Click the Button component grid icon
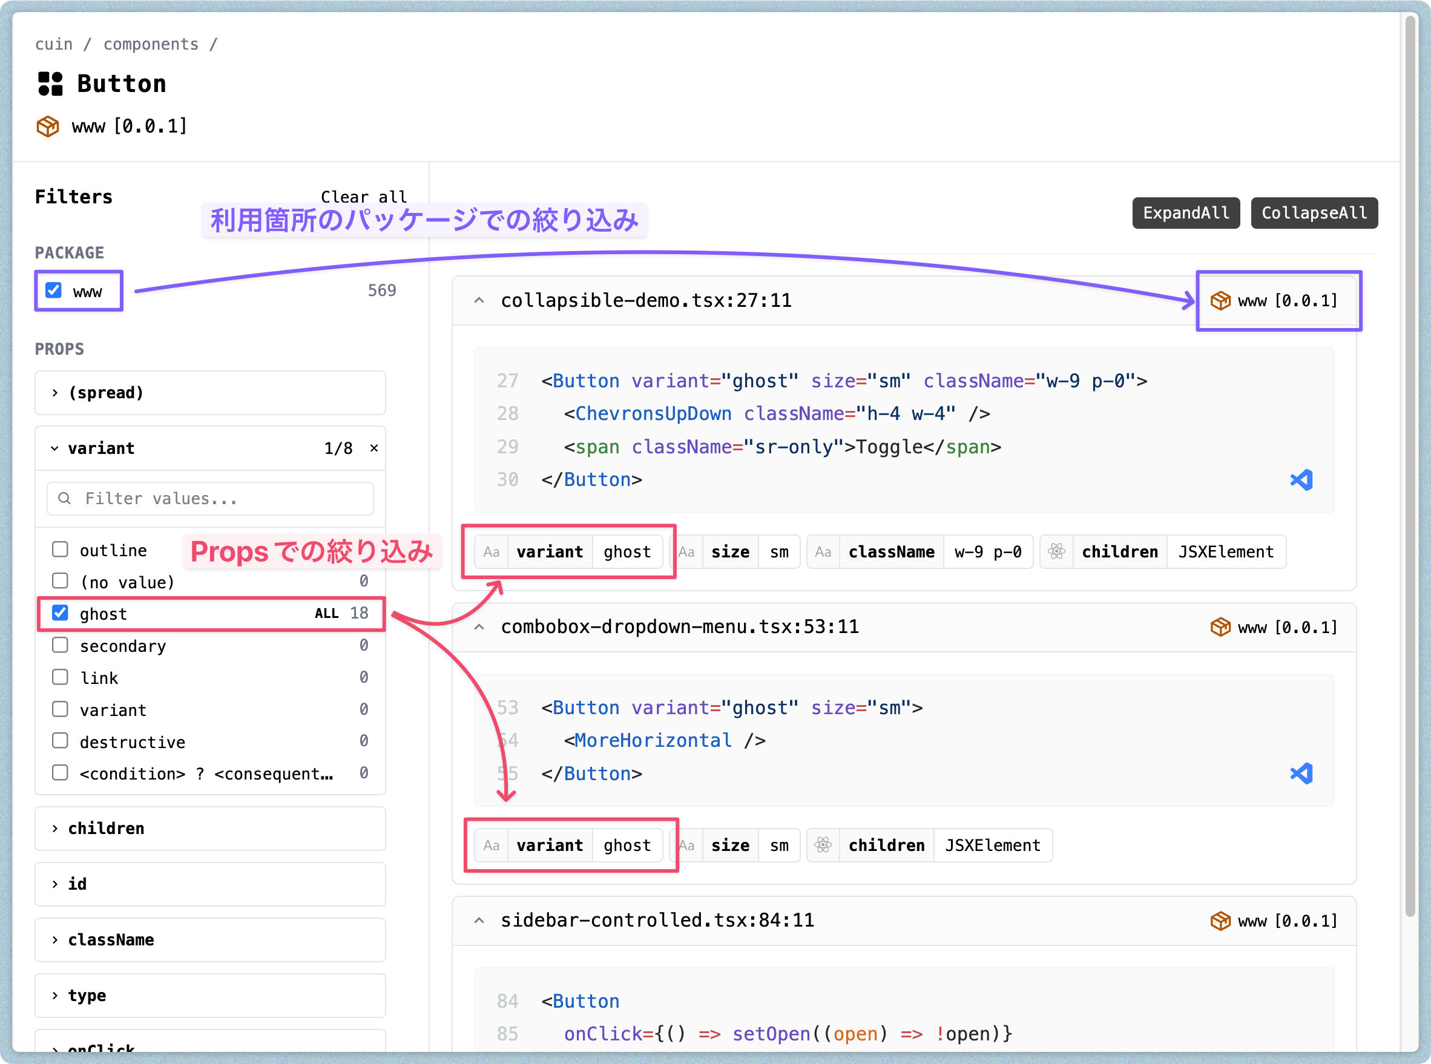1431x1064 pixels. pyautogui.click(x=50, y=82)
